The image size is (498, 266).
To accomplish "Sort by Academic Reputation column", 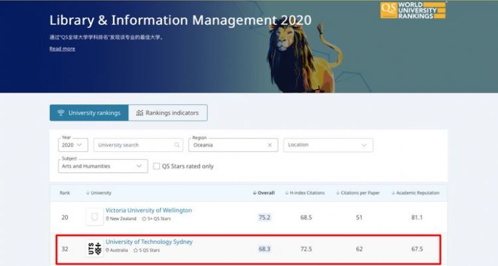I will point(416,192).
